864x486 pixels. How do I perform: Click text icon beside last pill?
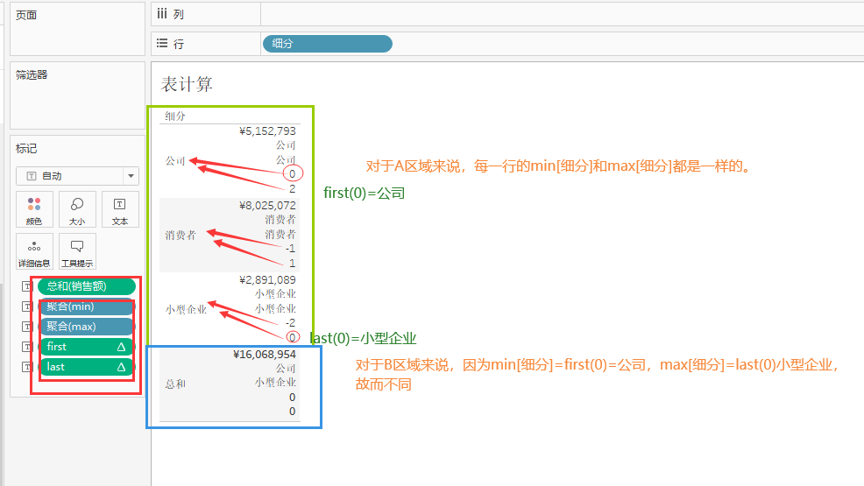(x=27, y=367)
